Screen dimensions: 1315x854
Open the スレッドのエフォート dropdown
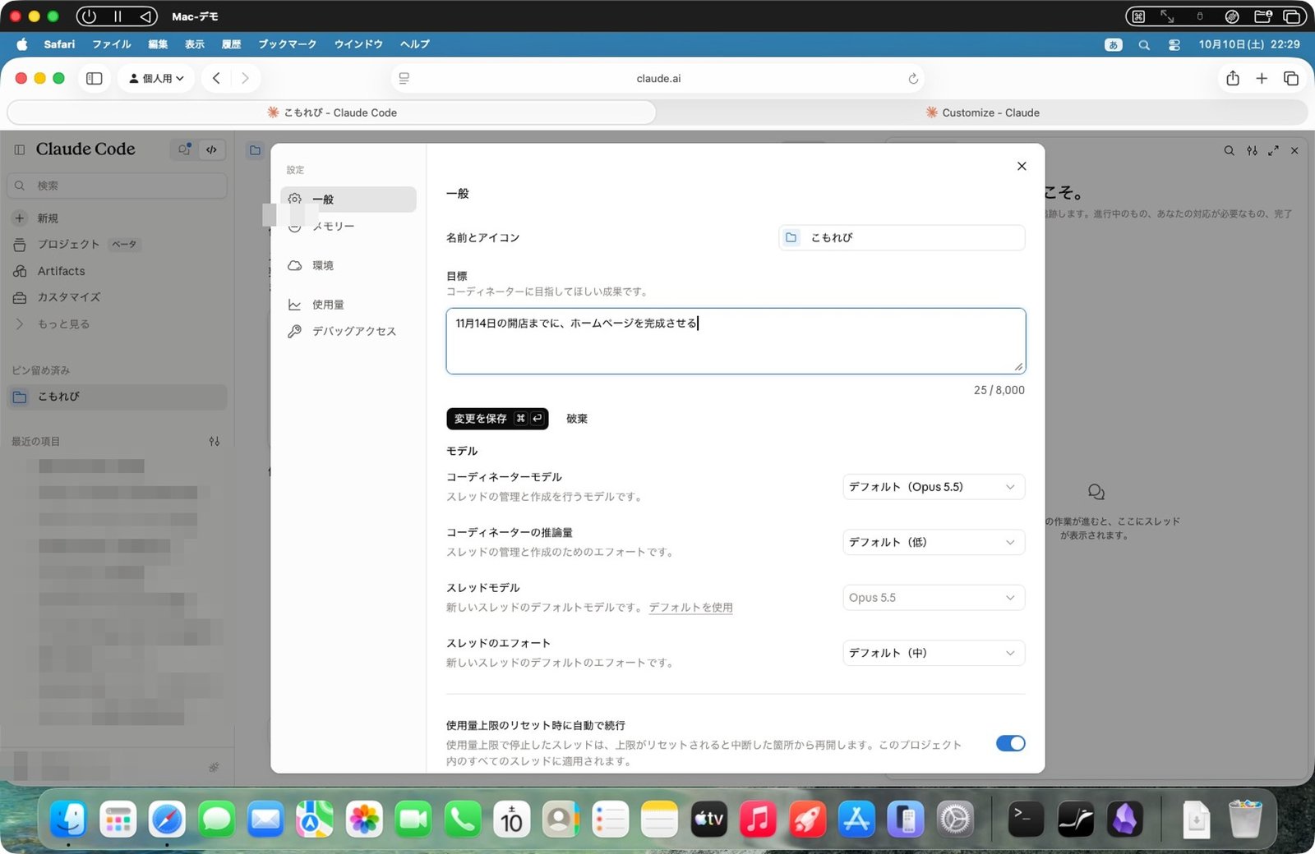coord(934,653)
